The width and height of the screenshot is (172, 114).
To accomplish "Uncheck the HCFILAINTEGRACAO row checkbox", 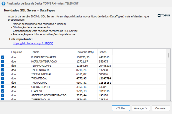I will (x=3, y=61).
